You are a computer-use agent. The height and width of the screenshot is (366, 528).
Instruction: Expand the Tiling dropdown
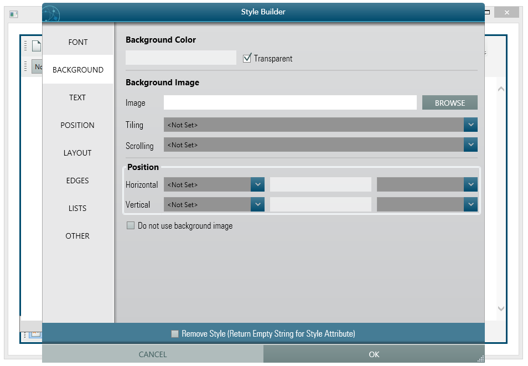470,125
